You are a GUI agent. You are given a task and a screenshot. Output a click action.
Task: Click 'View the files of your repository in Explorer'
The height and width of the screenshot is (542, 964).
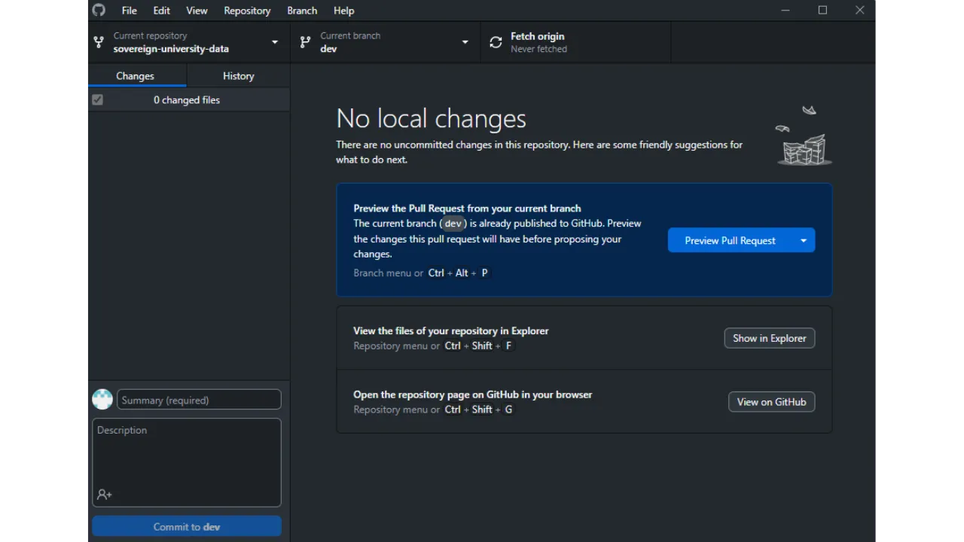[451, 330]
